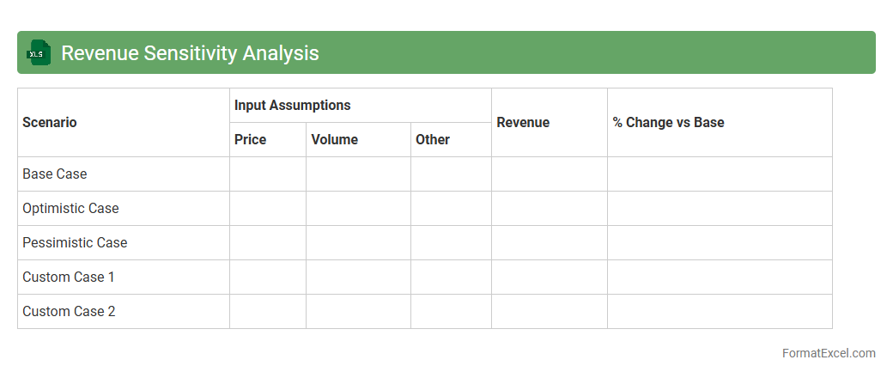Open the FormatExcel.com link
Image resolution: width=893 pixels, height=378 pixels.
coord(828,353)
